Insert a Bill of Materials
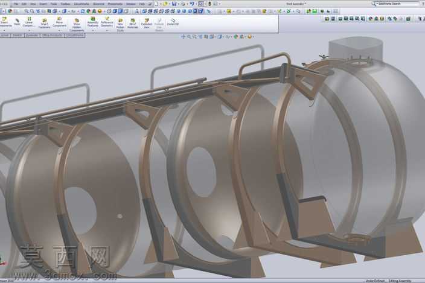This screenshot has height=283, width=425. click(133, 24)
